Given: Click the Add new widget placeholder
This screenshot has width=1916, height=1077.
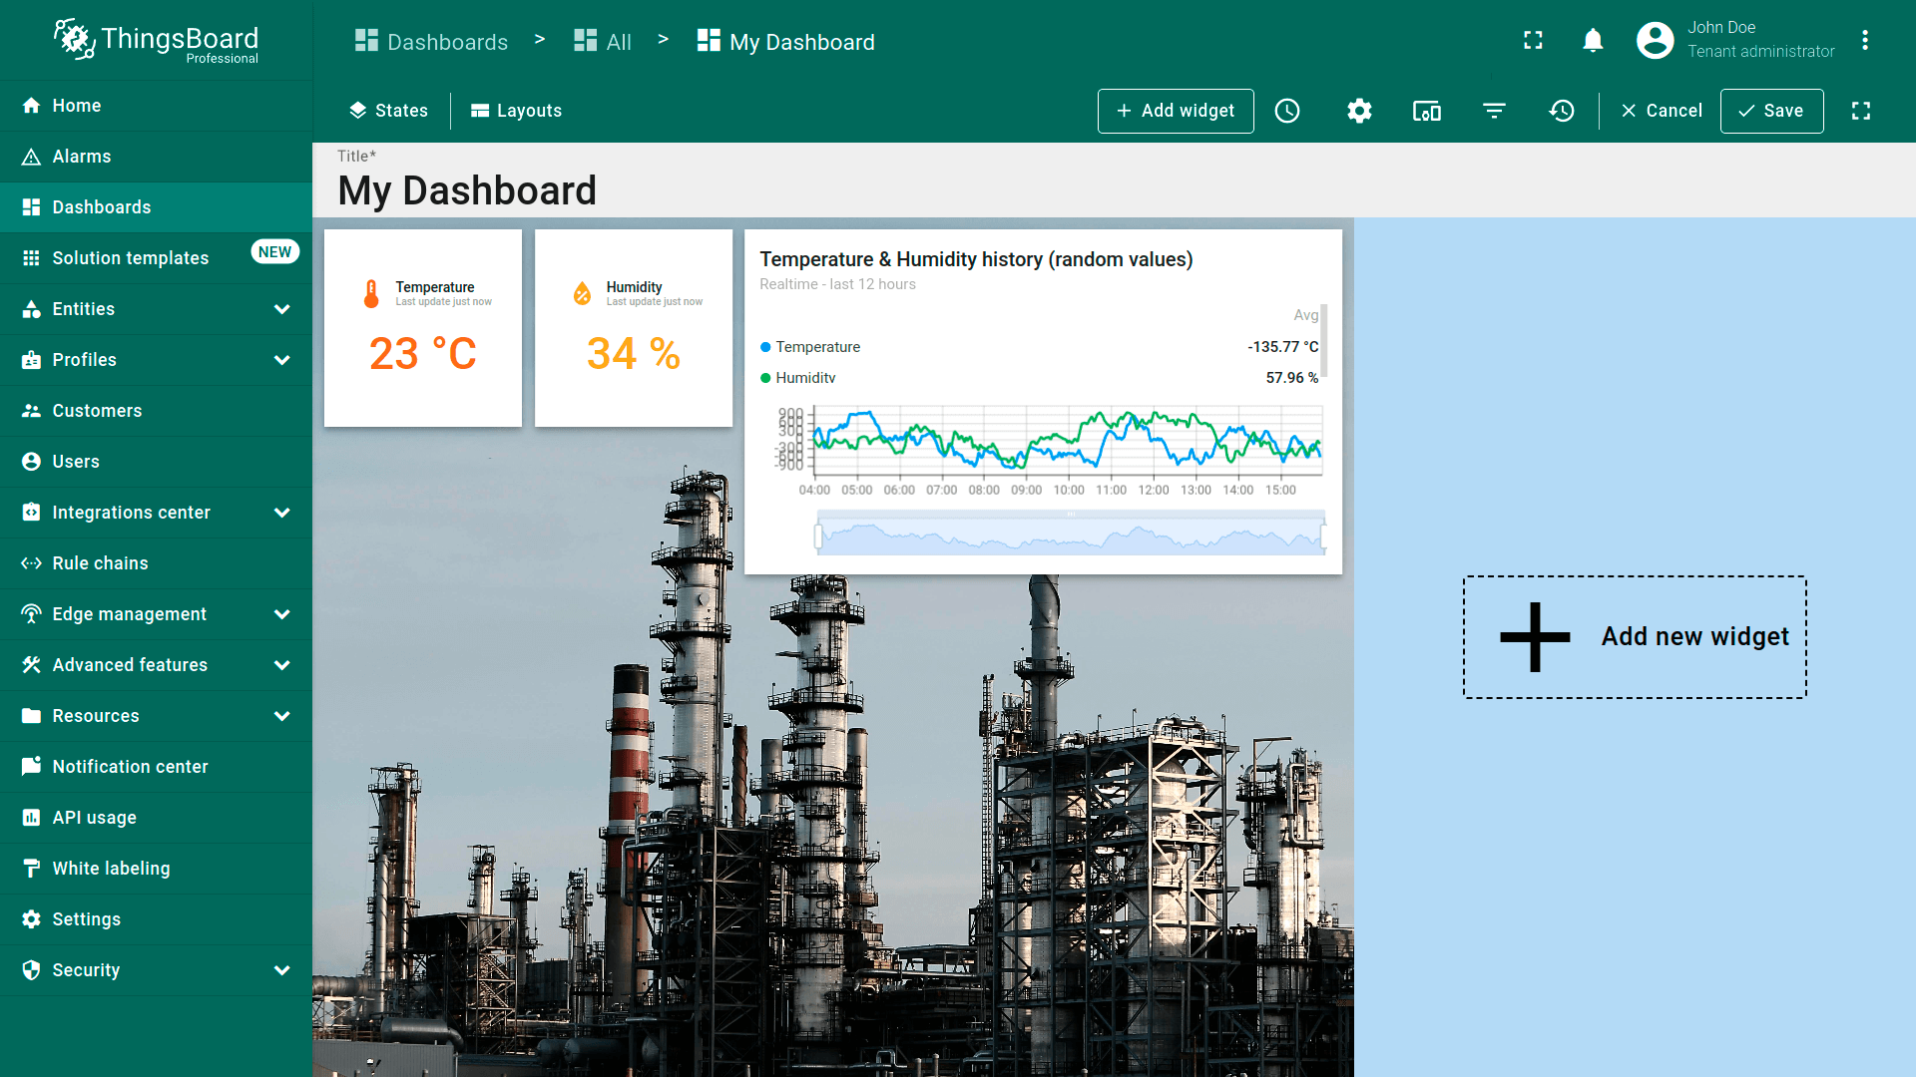Looking at the screenshot, I should [1635, 636].
